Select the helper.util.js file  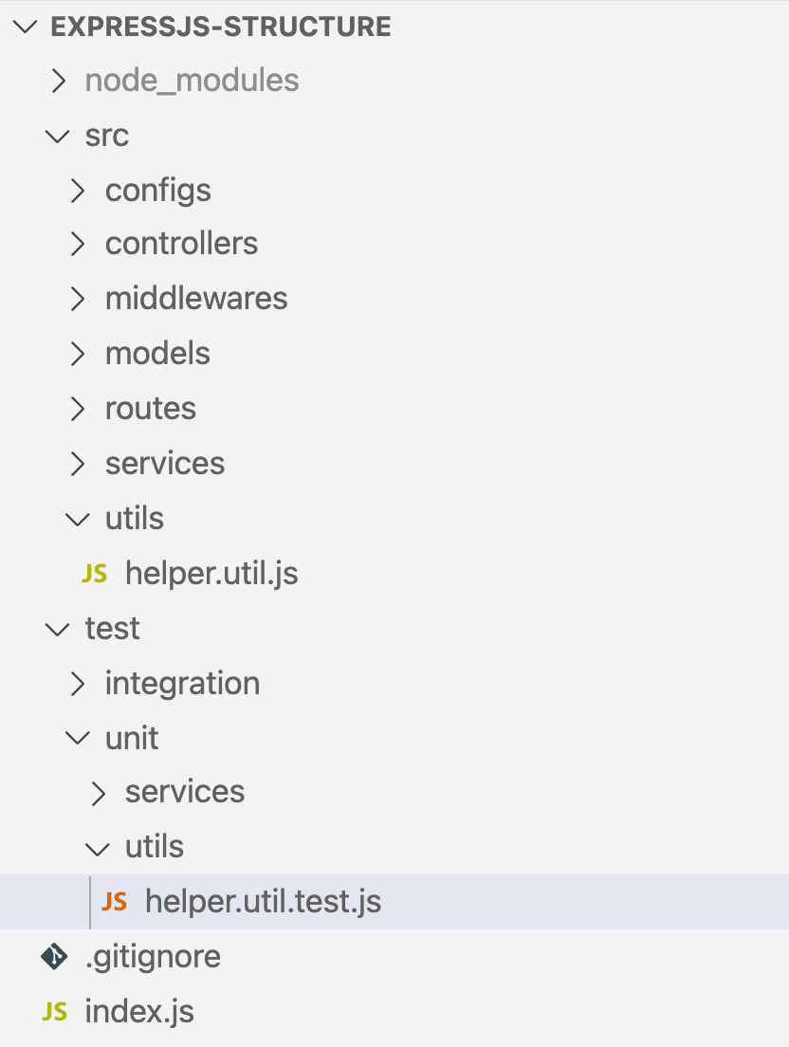pyautogui.click(x=211, y=573)
